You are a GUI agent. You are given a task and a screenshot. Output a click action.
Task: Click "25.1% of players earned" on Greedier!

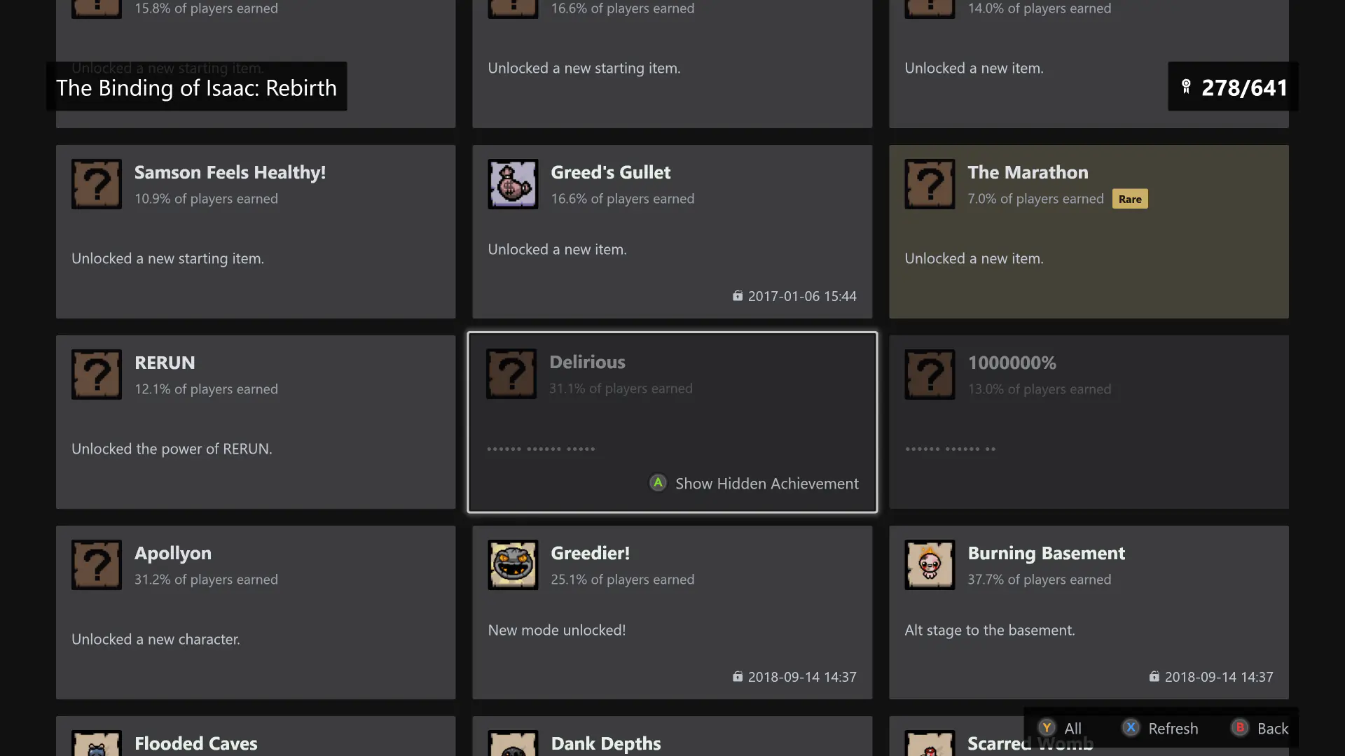622,580
